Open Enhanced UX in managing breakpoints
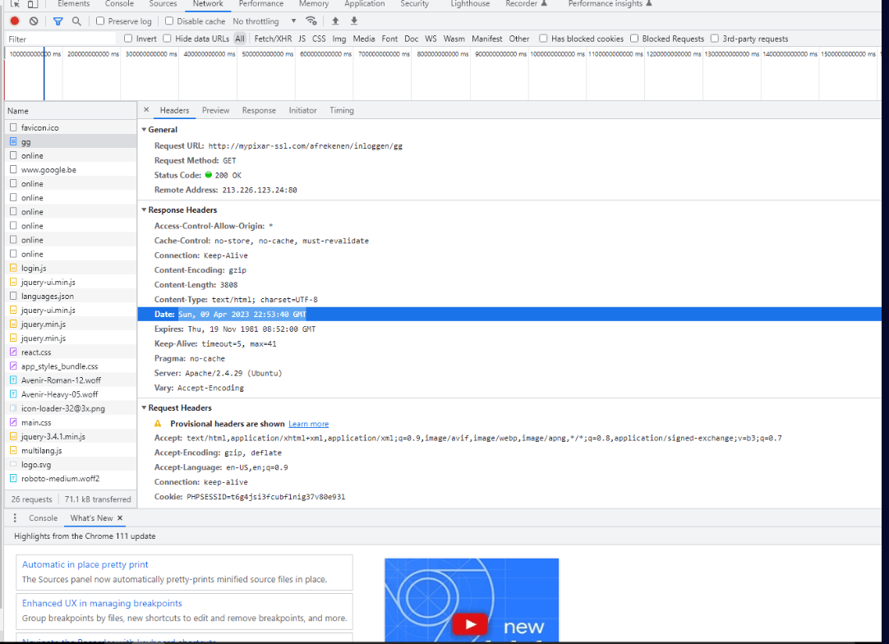This screenshot has height=644, width=889. click(102, 603)
